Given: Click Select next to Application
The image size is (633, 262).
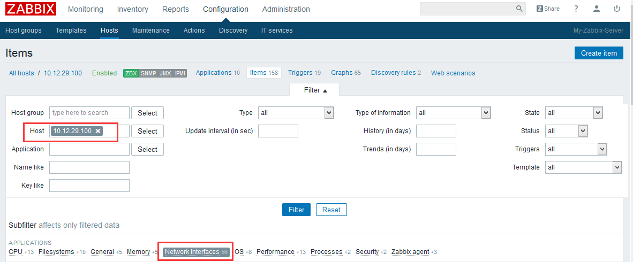Looking at the screenshot, I should 147,149.
